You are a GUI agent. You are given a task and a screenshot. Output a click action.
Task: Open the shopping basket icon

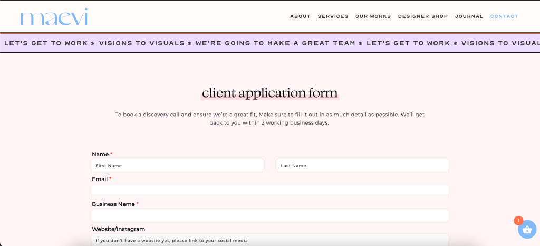point(526,230)
